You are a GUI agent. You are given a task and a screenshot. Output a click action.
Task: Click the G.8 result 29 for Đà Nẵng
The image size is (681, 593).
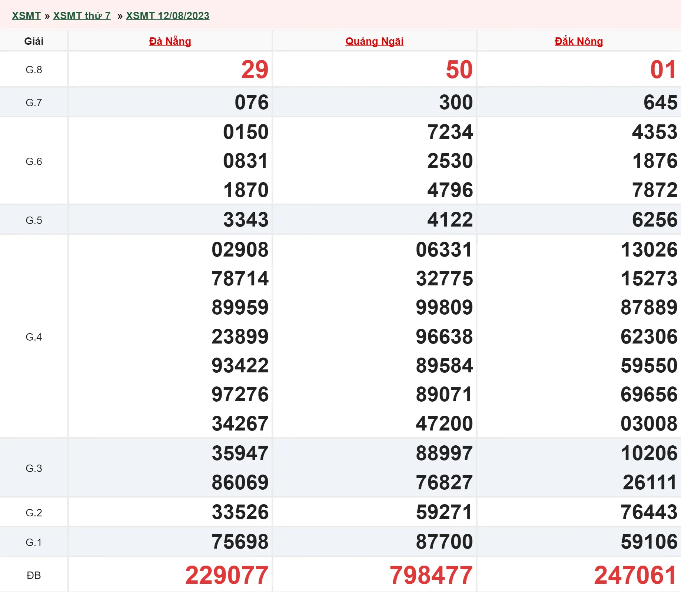tap(255, 70)
